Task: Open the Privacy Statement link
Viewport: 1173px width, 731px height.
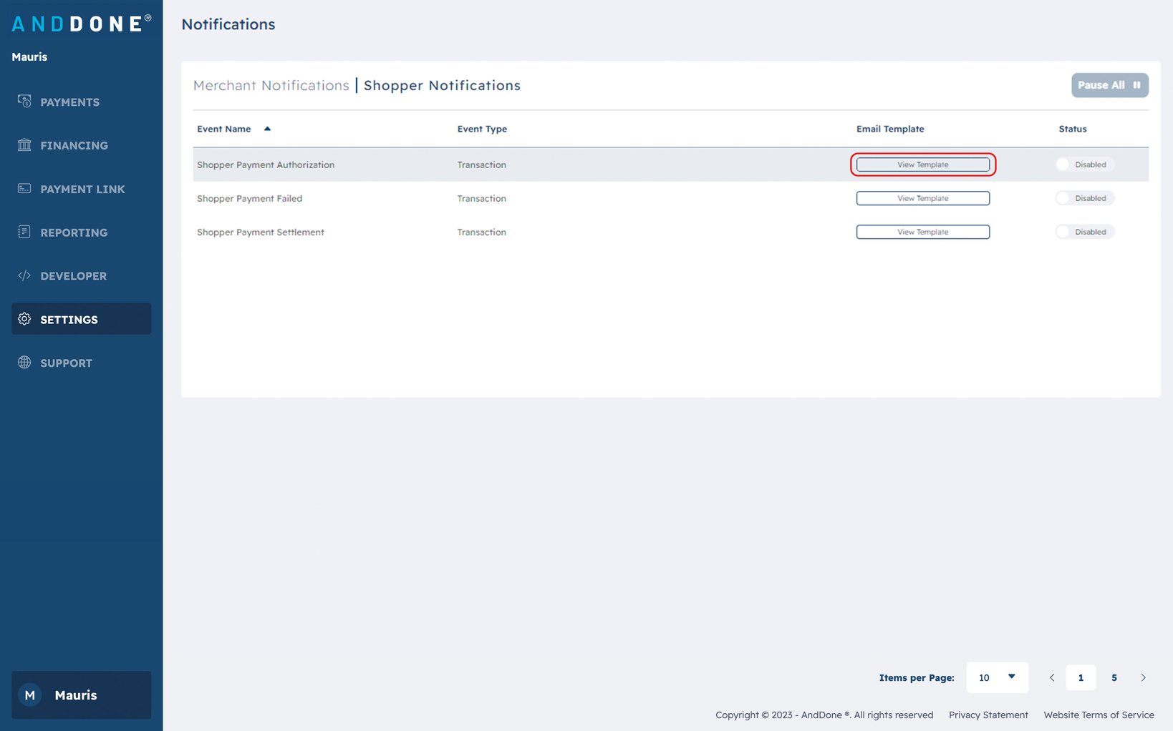Action: pyautogui.click(x=988, y=715)
